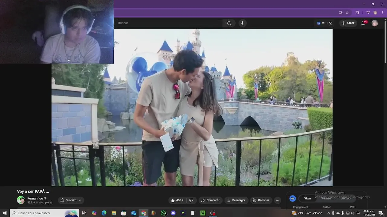Expand the Suscrito notification dropdown
This screenshot has height=217, width=387.
click(71, 200)
